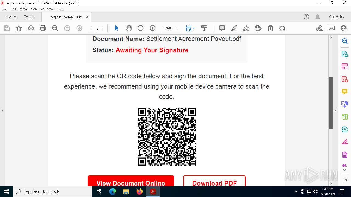Print the document with printer icon
Viewport: 351px width, 197px height.
43,28
